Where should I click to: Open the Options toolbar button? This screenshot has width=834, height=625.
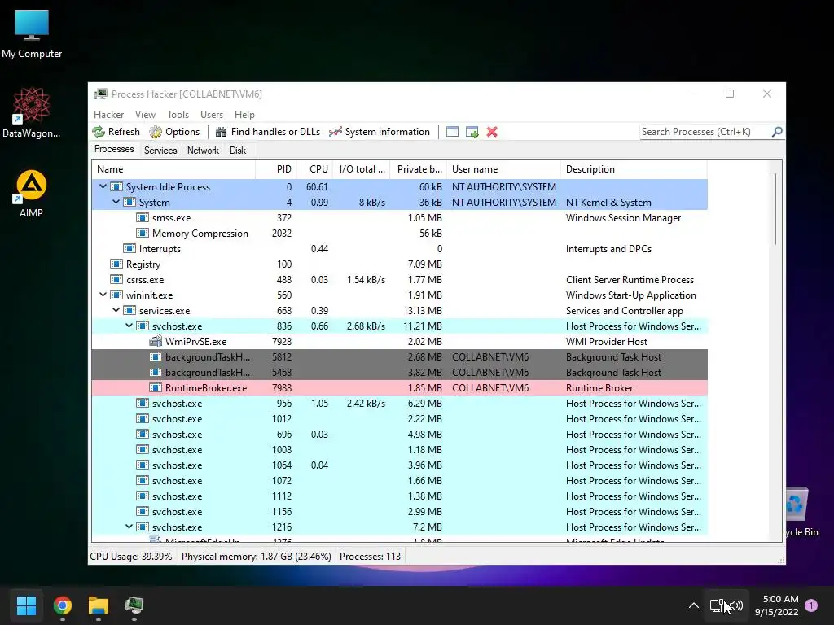coord(174,132)
